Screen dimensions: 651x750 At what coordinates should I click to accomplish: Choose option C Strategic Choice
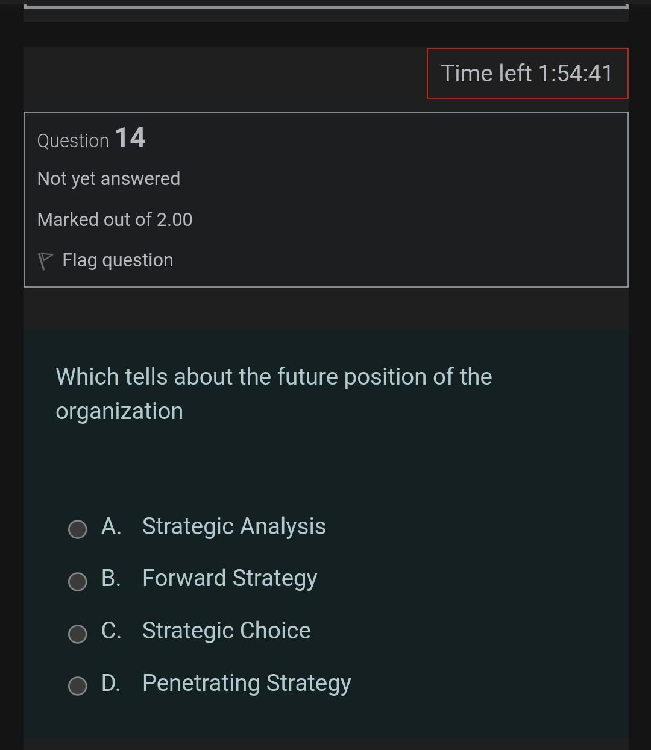click(77, 634)
